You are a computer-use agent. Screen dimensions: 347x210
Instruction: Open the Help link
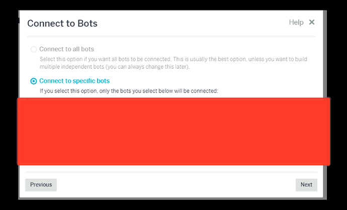[296, 22]
